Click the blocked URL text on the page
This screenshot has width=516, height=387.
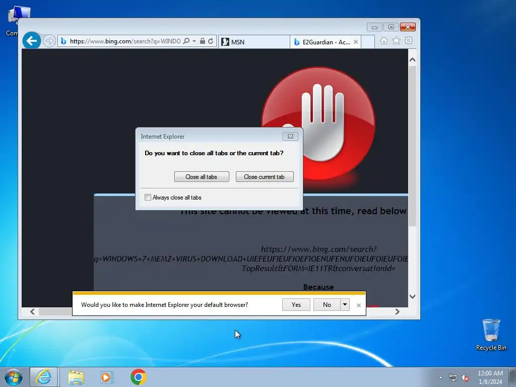[252, 259]
